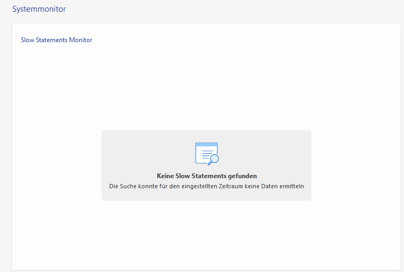Screen dimensions: 404x272
Task: Click the word 'Keine' in the bold message
Action: pos(165,175)
